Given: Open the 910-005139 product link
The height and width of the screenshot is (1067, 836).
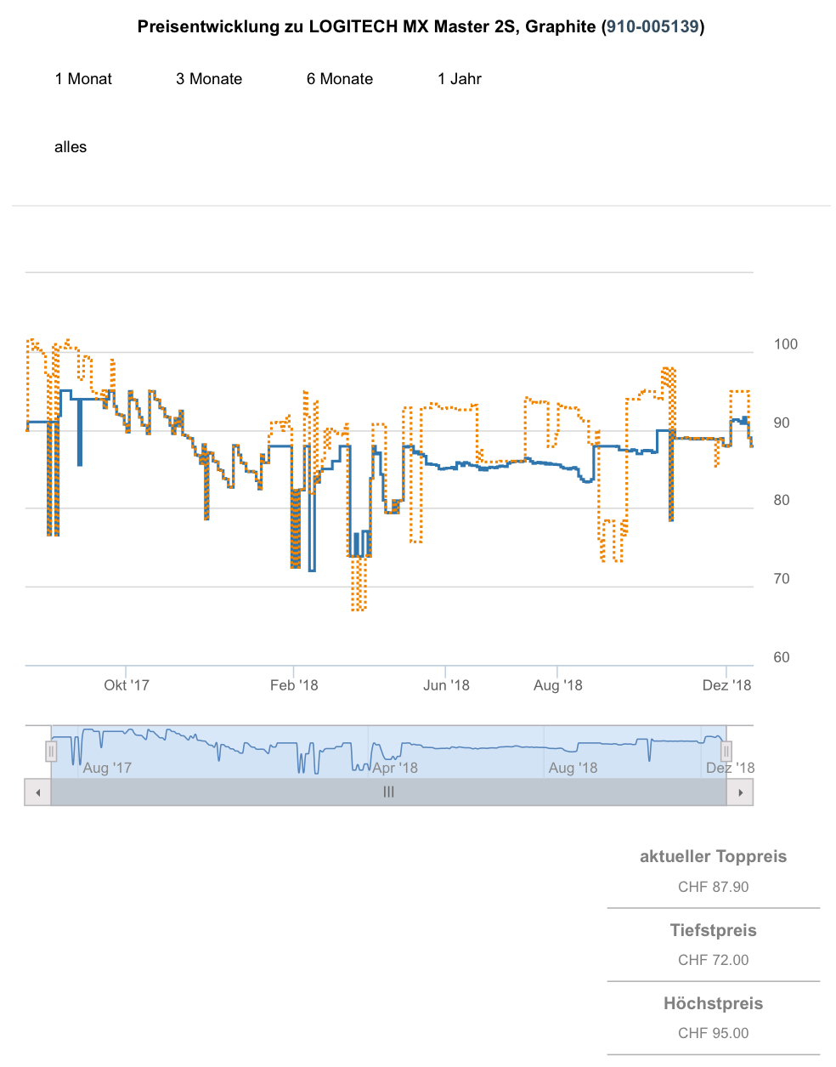Looking at the screenshot, I should coord(652,26).
